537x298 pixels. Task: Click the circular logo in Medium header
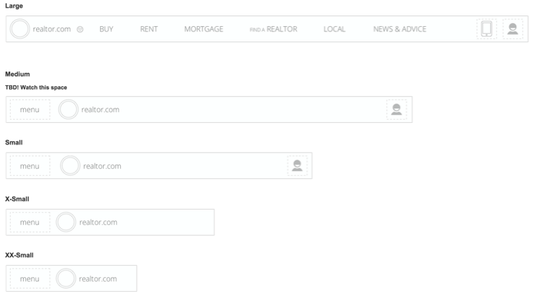(x=68, y=109)
